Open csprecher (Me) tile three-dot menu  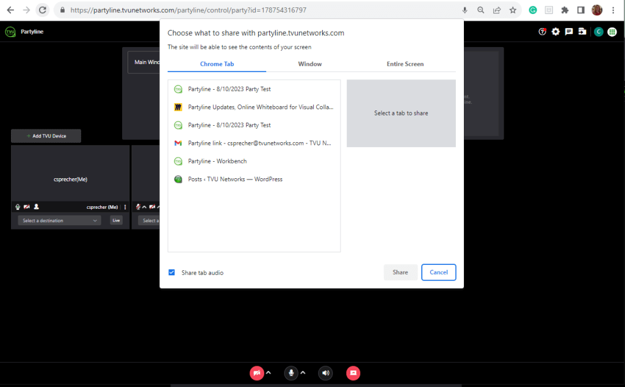pos(125,208)
